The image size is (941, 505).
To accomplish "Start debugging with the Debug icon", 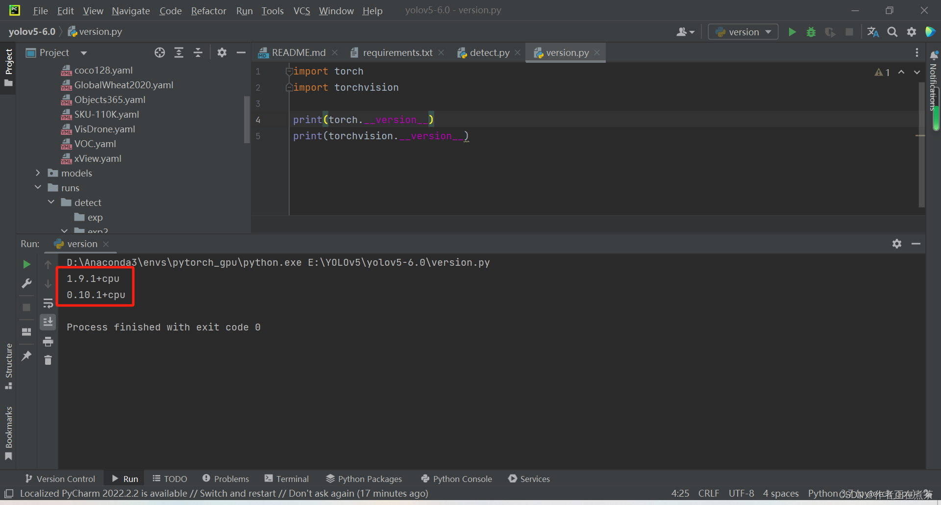I will (811, 31).
